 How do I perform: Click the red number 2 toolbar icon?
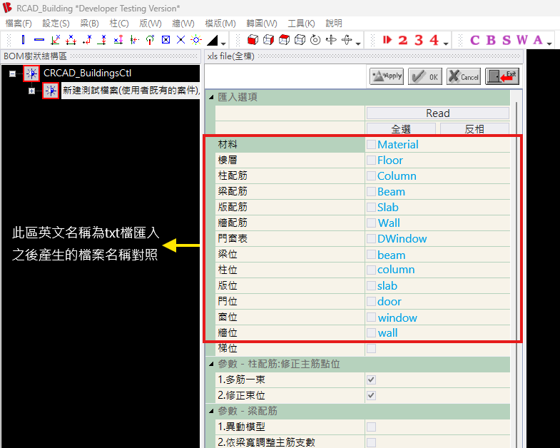coord(403,40)
